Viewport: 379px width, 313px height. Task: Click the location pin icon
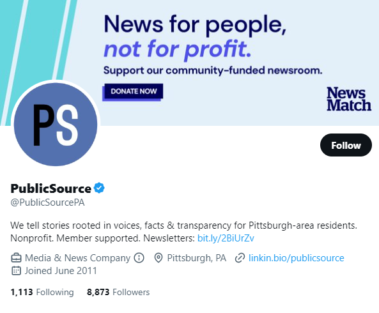[x=159, y=257]
